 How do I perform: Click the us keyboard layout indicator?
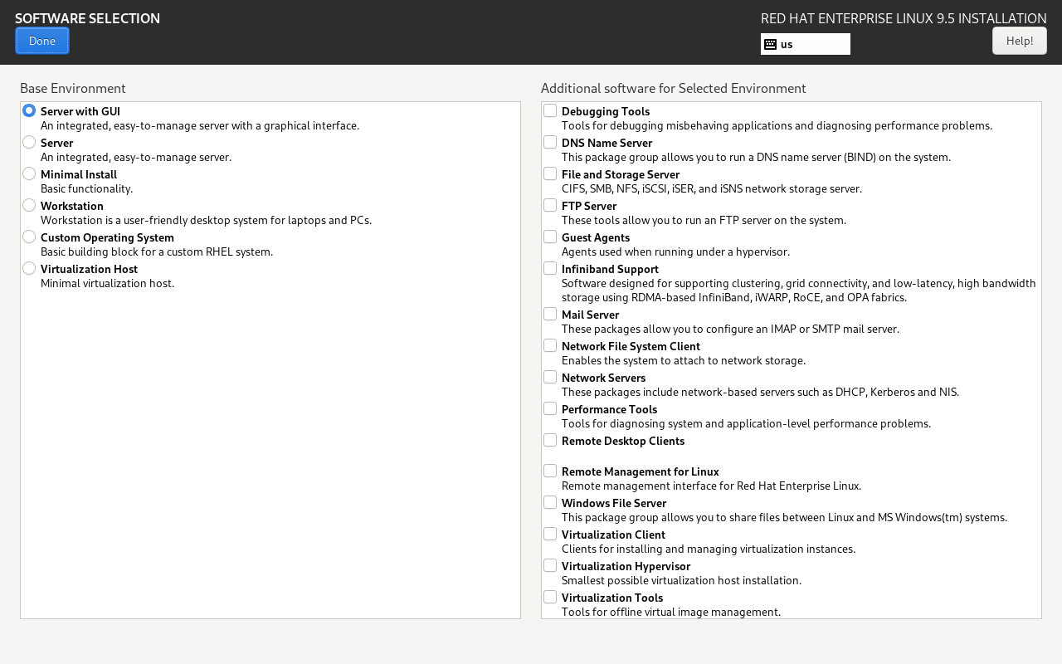[x=806, y=44]
